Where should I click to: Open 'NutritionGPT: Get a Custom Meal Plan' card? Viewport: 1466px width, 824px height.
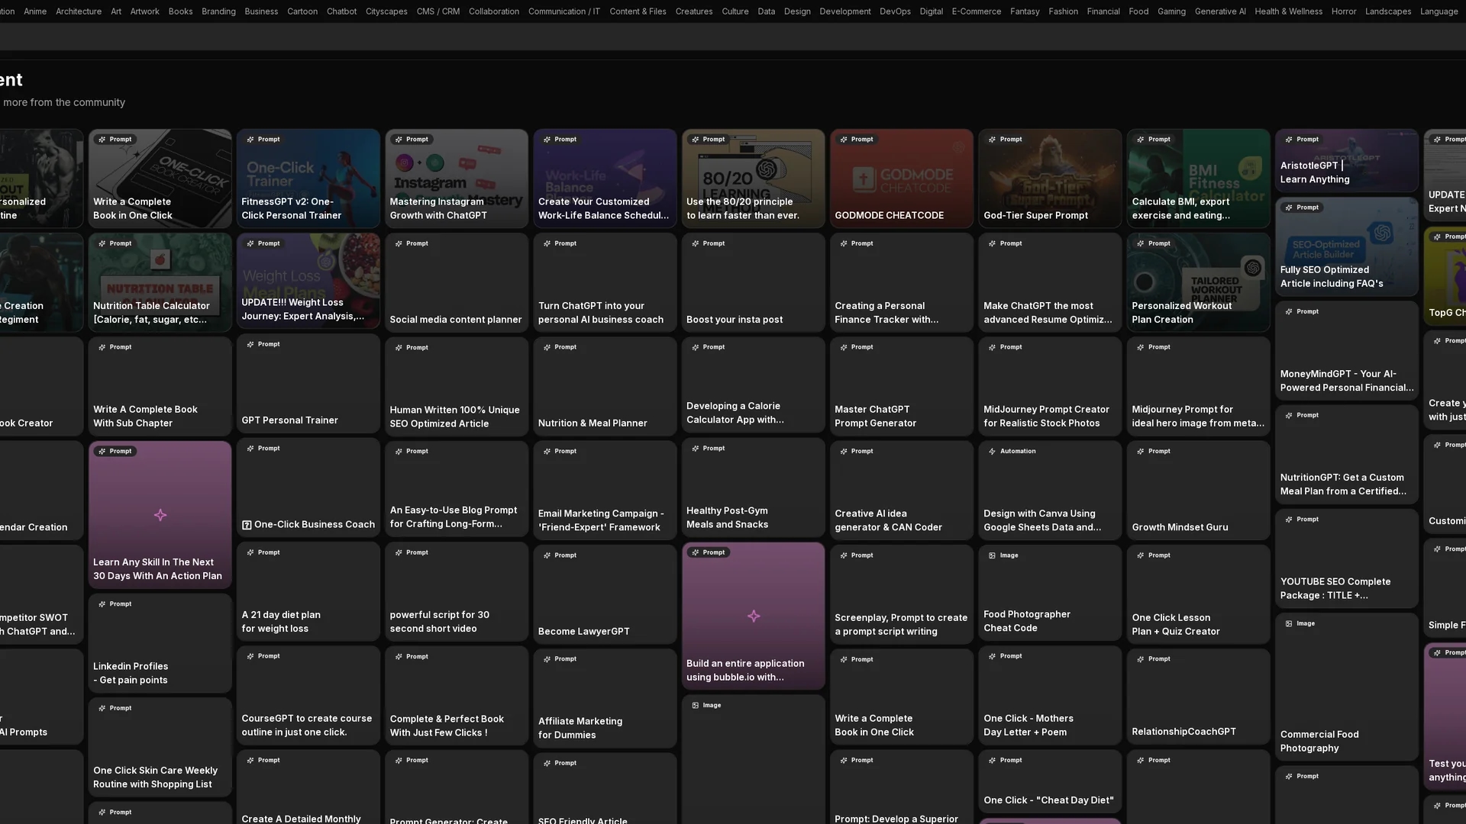[x=1346, y=455]
